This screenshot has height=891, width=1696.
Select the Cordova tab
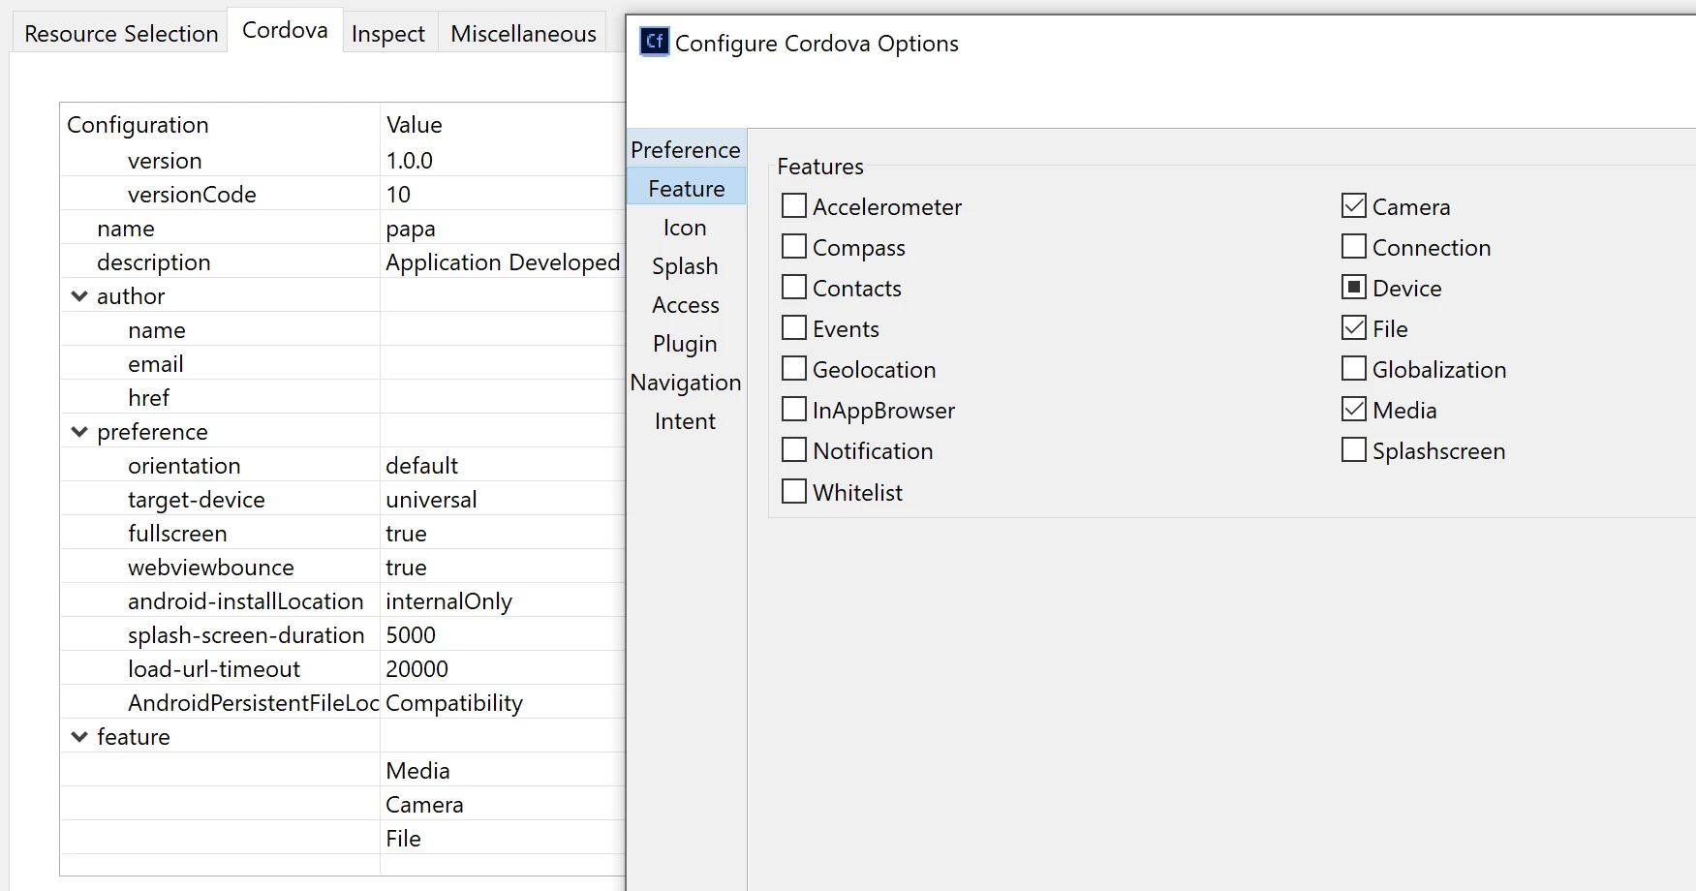coord(285,30)
